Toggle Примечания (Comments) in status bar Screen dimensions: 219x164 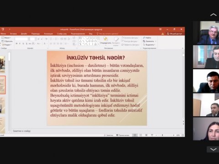[x=123, y=135]
